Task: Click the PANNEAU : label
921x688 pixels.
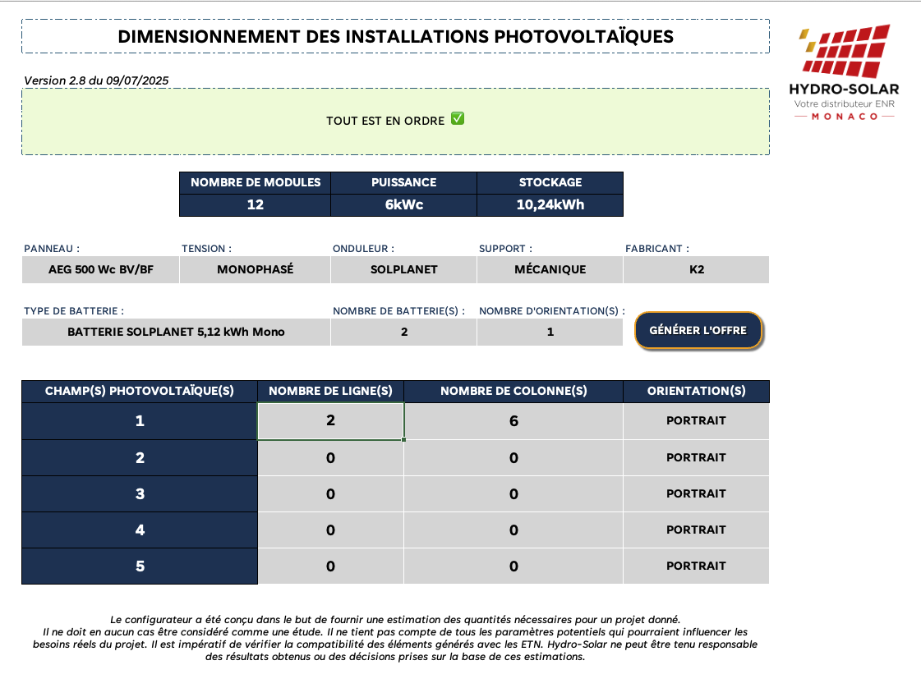Action: click(x=52, y=249)
